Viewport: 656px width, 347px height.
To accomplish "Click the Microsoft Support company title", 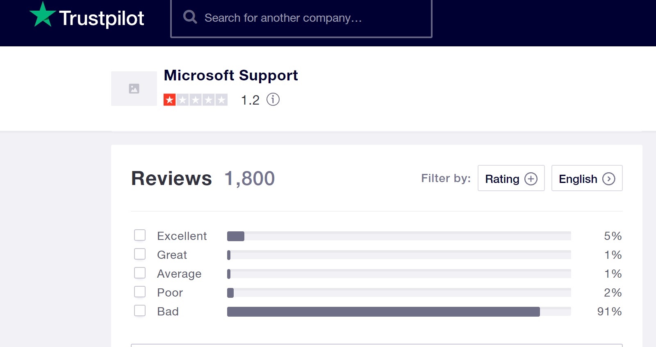I will [x=231, y=75].
